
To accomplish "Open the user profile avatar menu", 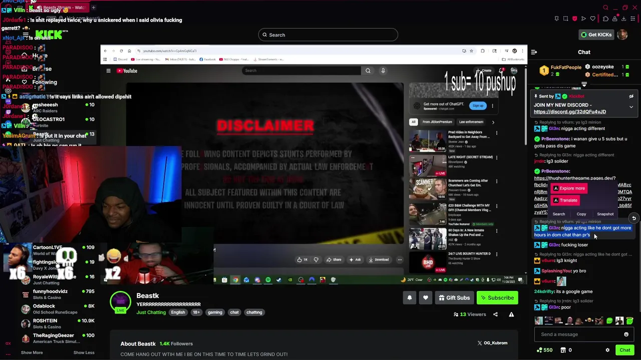I will [622, 35].
